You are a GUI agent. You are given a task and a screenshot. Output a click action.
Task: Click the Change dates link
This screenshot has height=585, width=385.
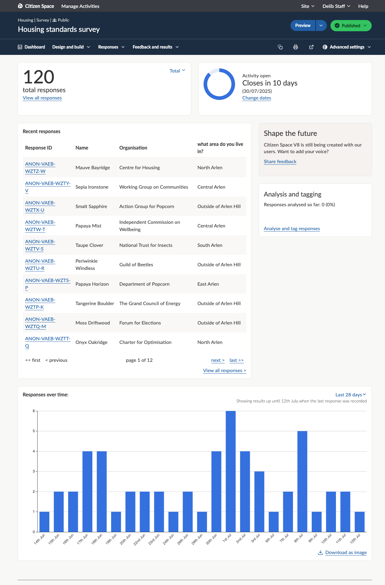pos(257,98)
